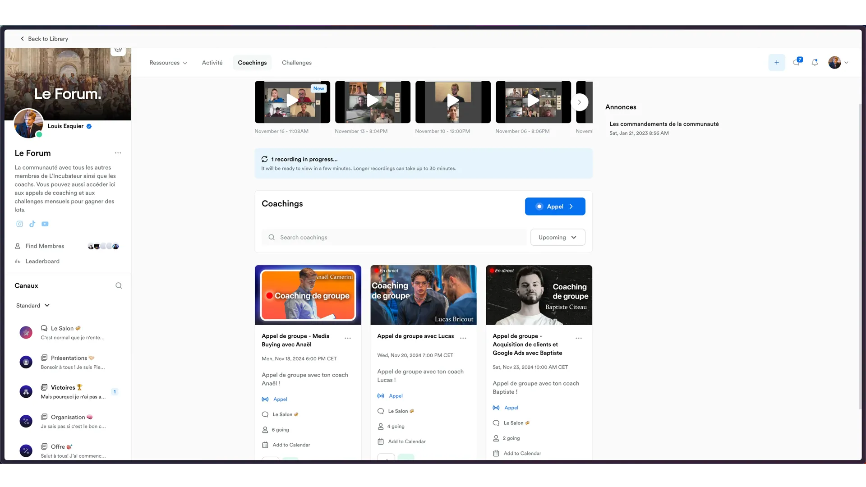The width and height of the screenshot is (866, 487).
Task: Open the YouTube social link icon
Action: click(x=45, y=224)
